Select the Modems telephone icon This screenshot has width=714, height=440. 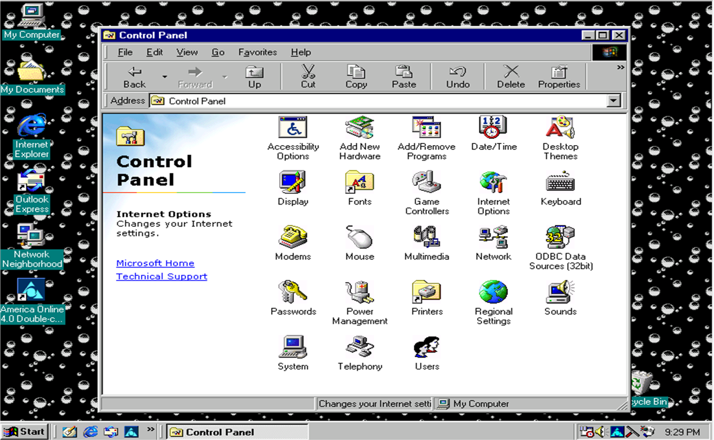tap(293, 237)
